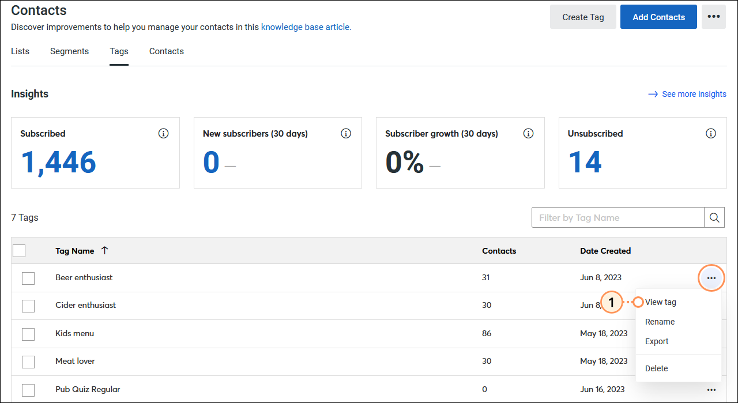Switch to the Lists tab

20,51
